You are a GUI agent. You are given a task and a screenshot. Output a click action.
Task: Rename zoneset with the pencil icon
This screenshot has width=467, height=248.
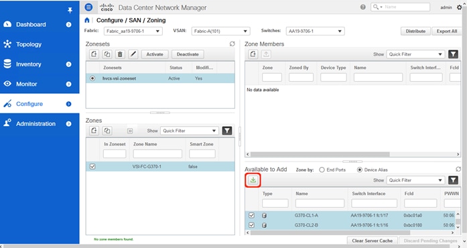coord(133,54)
